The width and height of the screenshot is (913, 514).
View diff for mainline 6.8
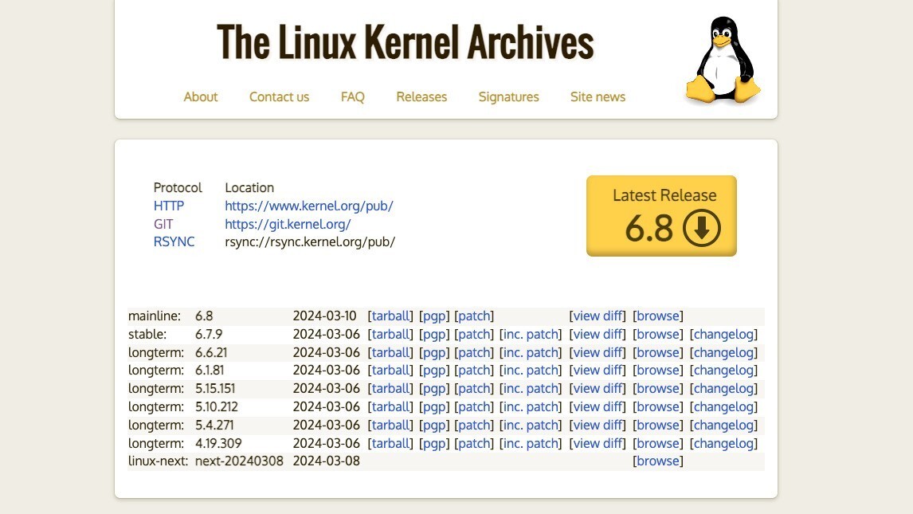coord(598,316)
